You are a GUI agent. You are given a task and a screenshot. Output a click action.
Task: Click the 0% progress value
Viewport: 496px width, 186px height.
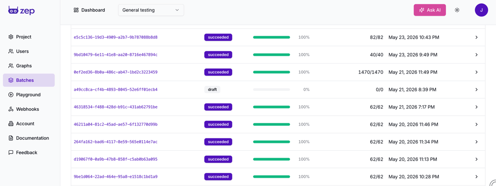coord(306,89)
